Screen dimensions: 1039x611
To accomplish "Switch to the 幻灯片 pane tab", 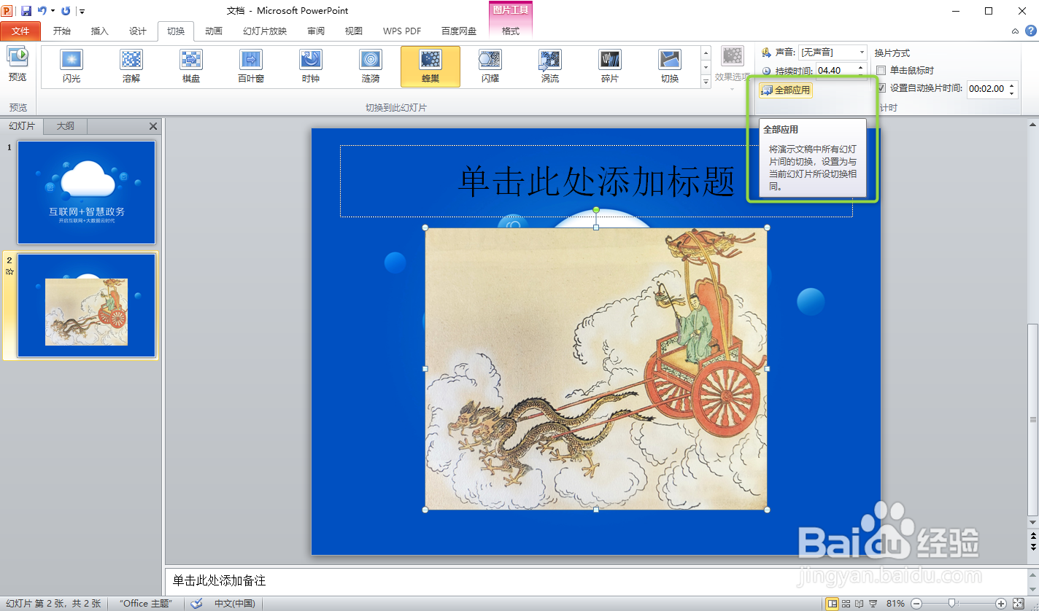I will pyautogui.click(x=22, y=126).
